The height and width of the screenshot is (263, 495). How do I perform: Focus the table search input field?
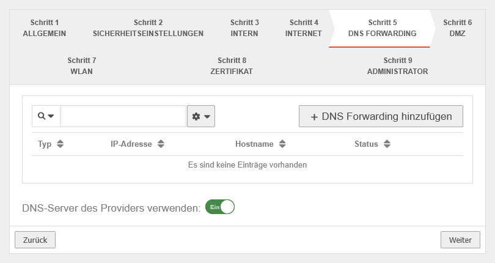123,116
